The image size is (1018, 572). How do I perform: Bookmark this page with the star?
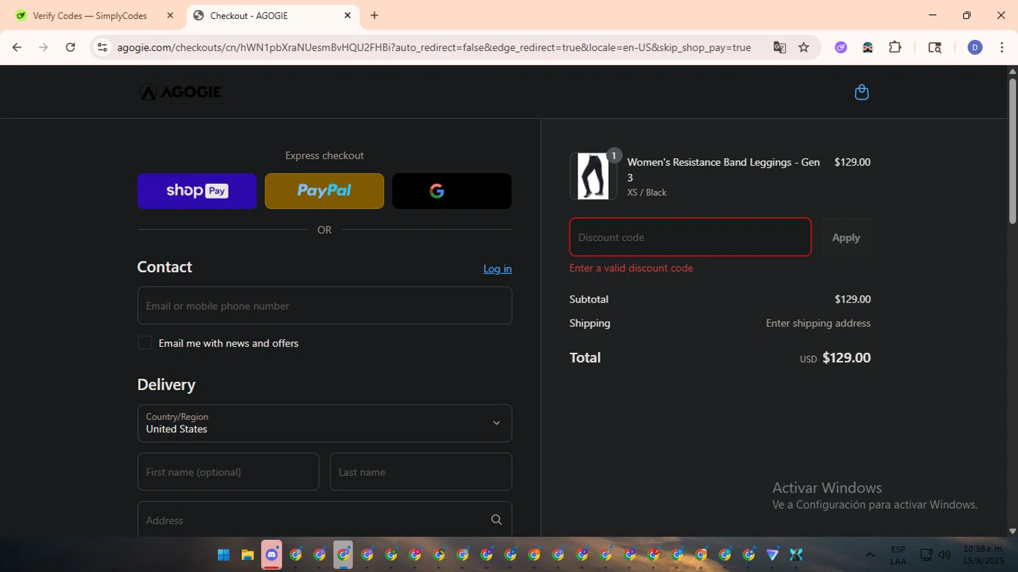[804, 47]
